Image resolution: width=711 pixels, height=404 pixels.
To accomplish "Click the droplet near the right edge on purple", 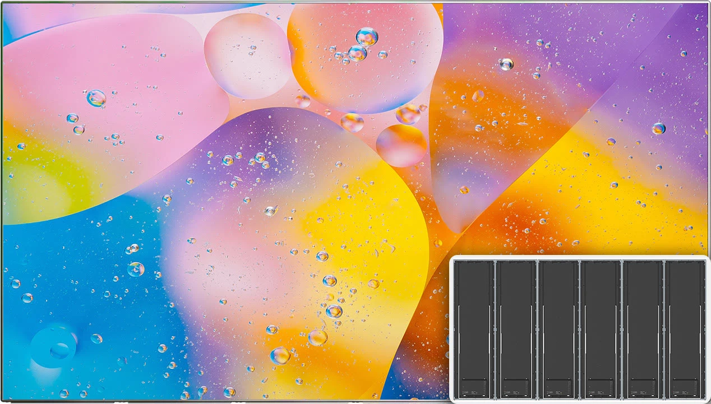I will point(658,128).
